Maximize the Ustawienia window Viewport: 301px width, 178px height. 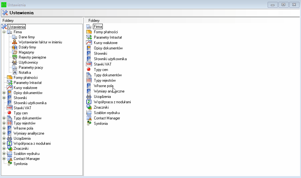283,4
